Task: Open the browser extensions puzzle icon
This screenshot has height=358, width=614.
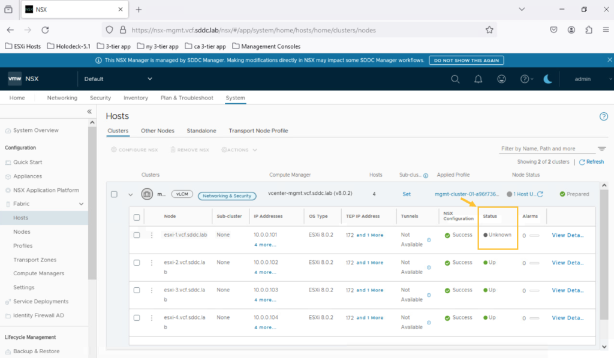Action: point(589,30)
